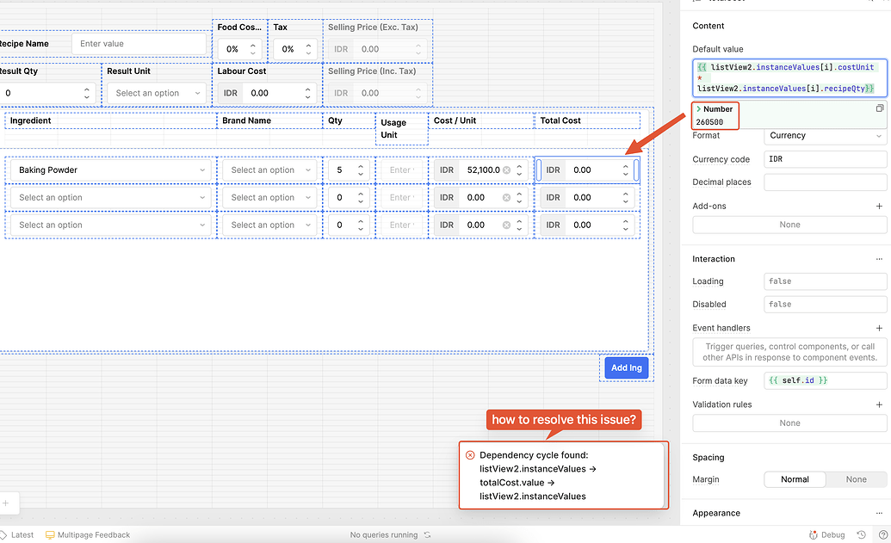Edit the Default value code editor

789,77
